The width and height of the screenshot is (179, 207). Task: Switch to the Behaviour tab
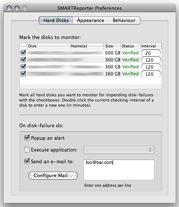coord(124,21)
